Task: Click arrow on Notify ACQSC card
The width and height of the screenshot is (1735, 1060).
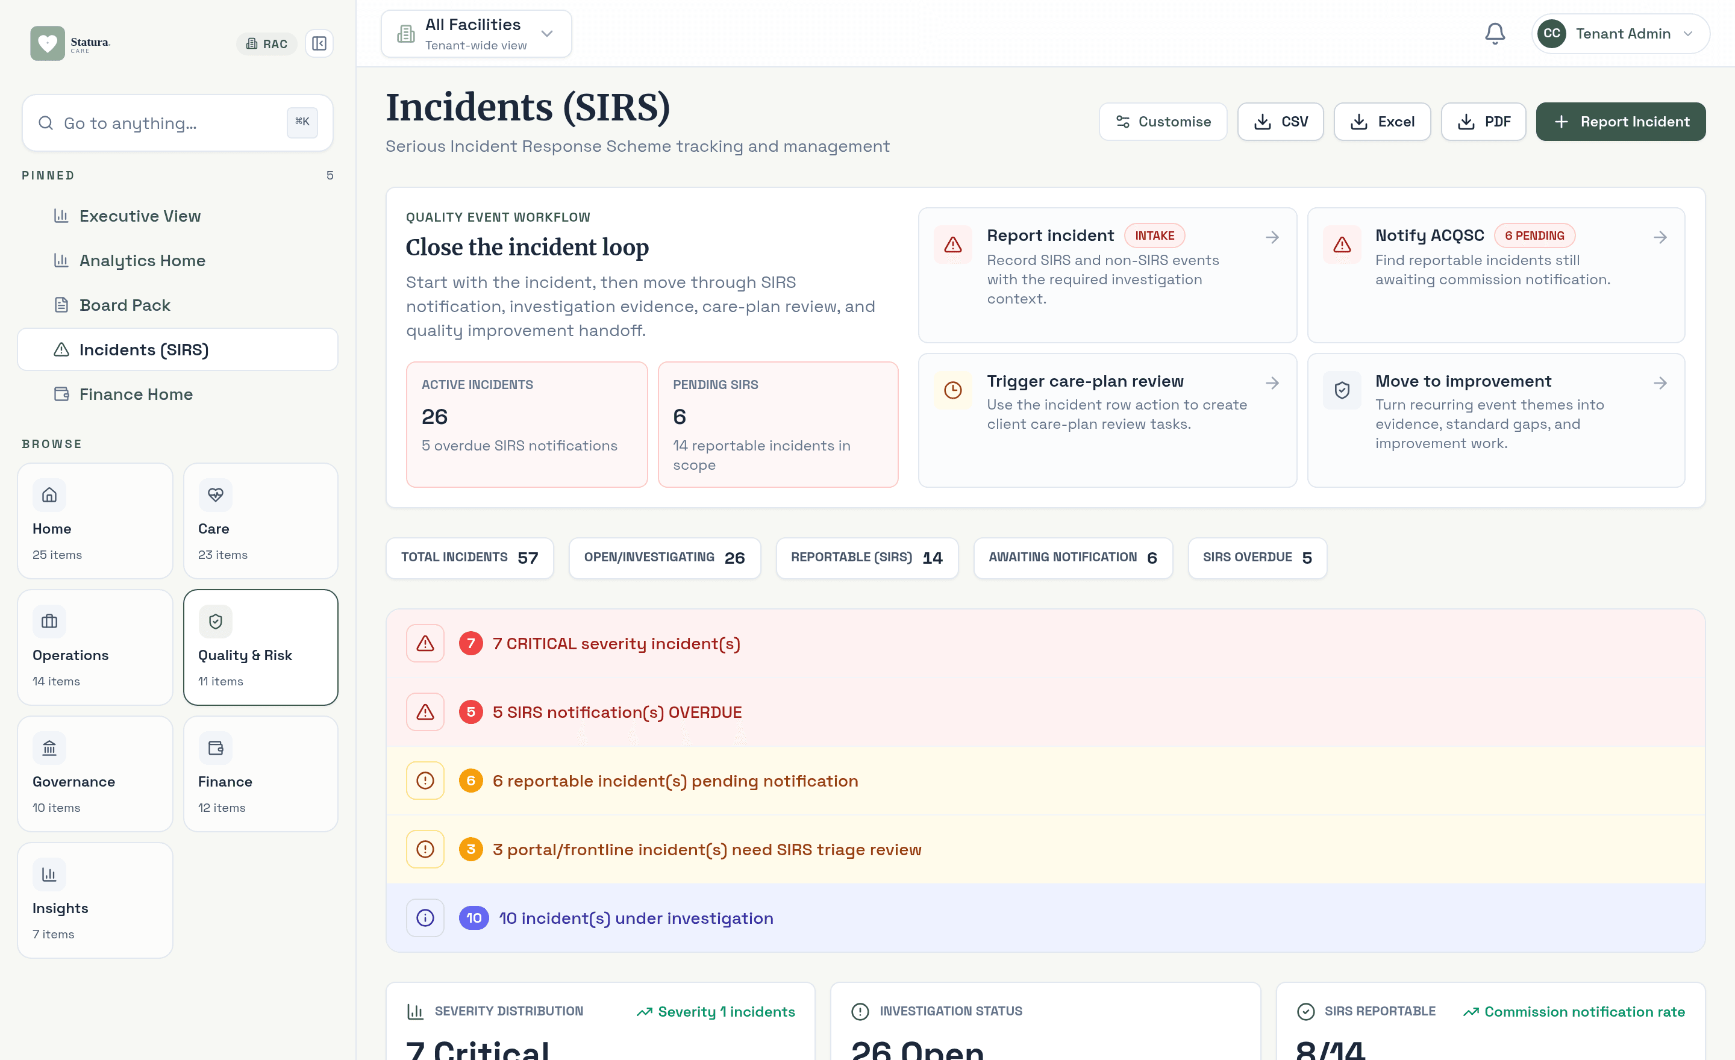Action: pos(1660,237)
